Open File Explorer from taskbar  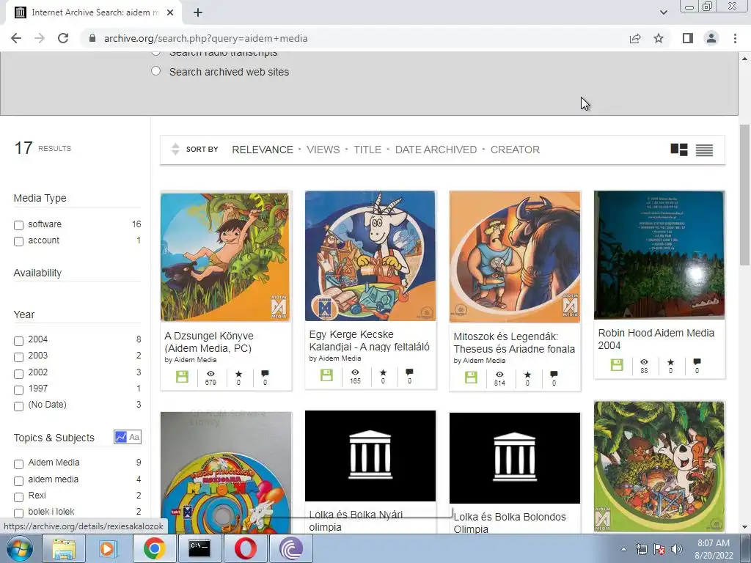coord(64,548)
